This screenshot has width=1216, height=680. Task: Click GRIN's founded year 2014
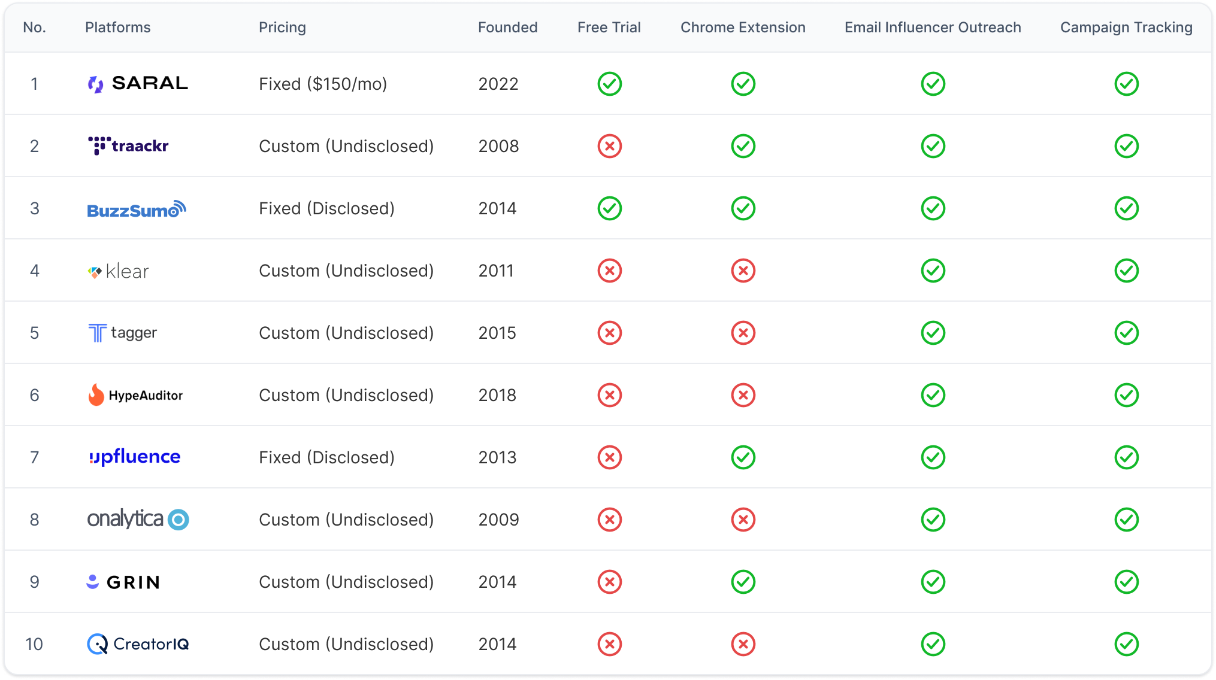497,582
